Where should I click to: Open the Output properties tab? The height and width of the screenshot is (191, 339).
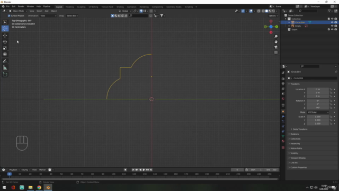coord(283,84)
